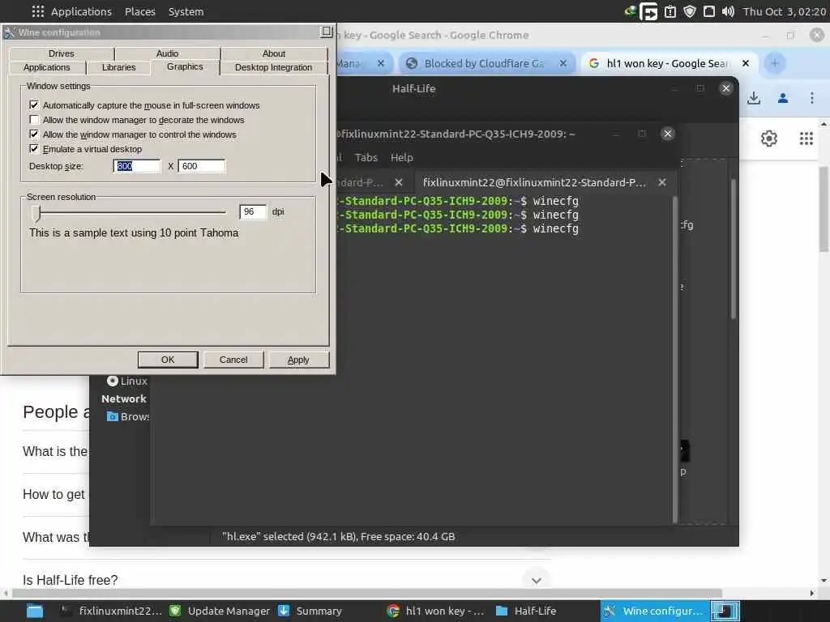This screenshot has width=830, height=622.
Task: Click the Chrome horizontal scrollbar
Action: pos(366,593)
